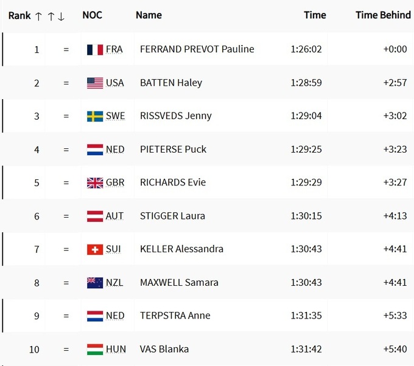This screenshot has width=414, height=366.
Task: Click the Switzerland flag icon
Action: tap(95, 249)
